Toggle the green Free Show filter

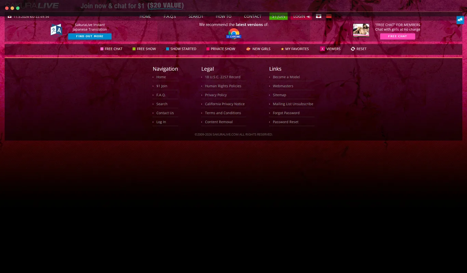coord(134,49)
